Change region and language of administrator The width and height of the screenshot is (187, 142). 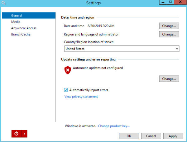click(169, 34)
